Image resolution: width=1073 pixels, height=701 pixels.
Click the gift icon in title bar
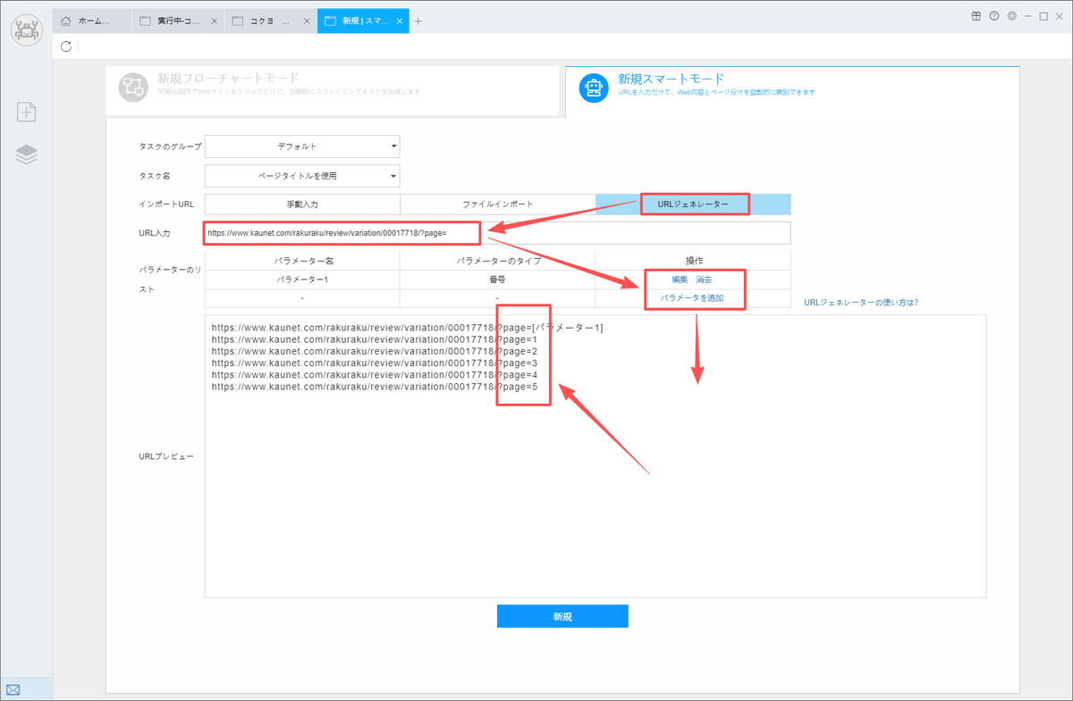pos(976,16)
